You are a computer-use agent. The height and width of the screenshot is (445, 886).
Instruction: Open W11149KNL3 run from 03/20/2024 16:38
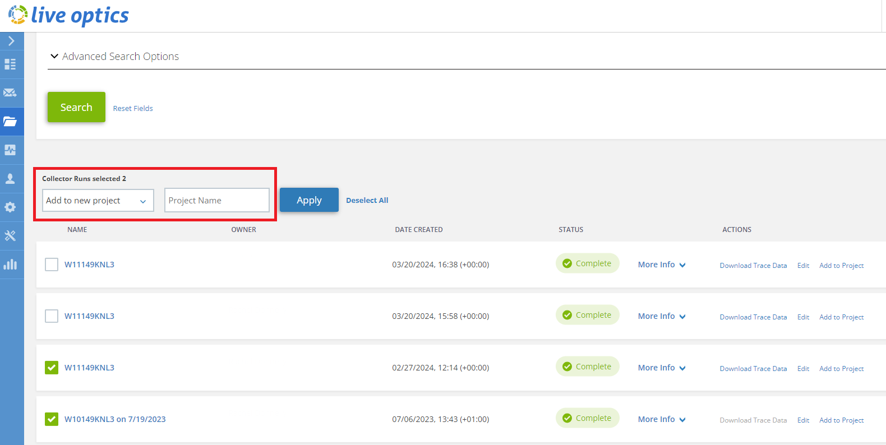click(x=89, y=265)
